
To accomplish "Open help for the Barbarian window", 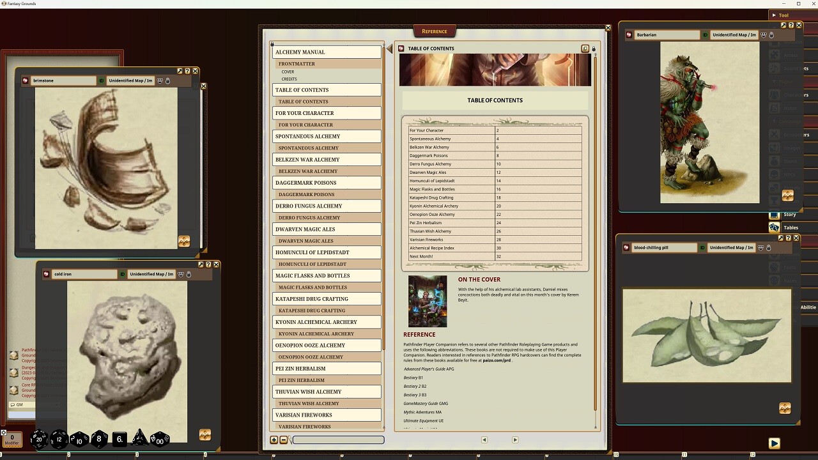I will [x=791, y=26].
